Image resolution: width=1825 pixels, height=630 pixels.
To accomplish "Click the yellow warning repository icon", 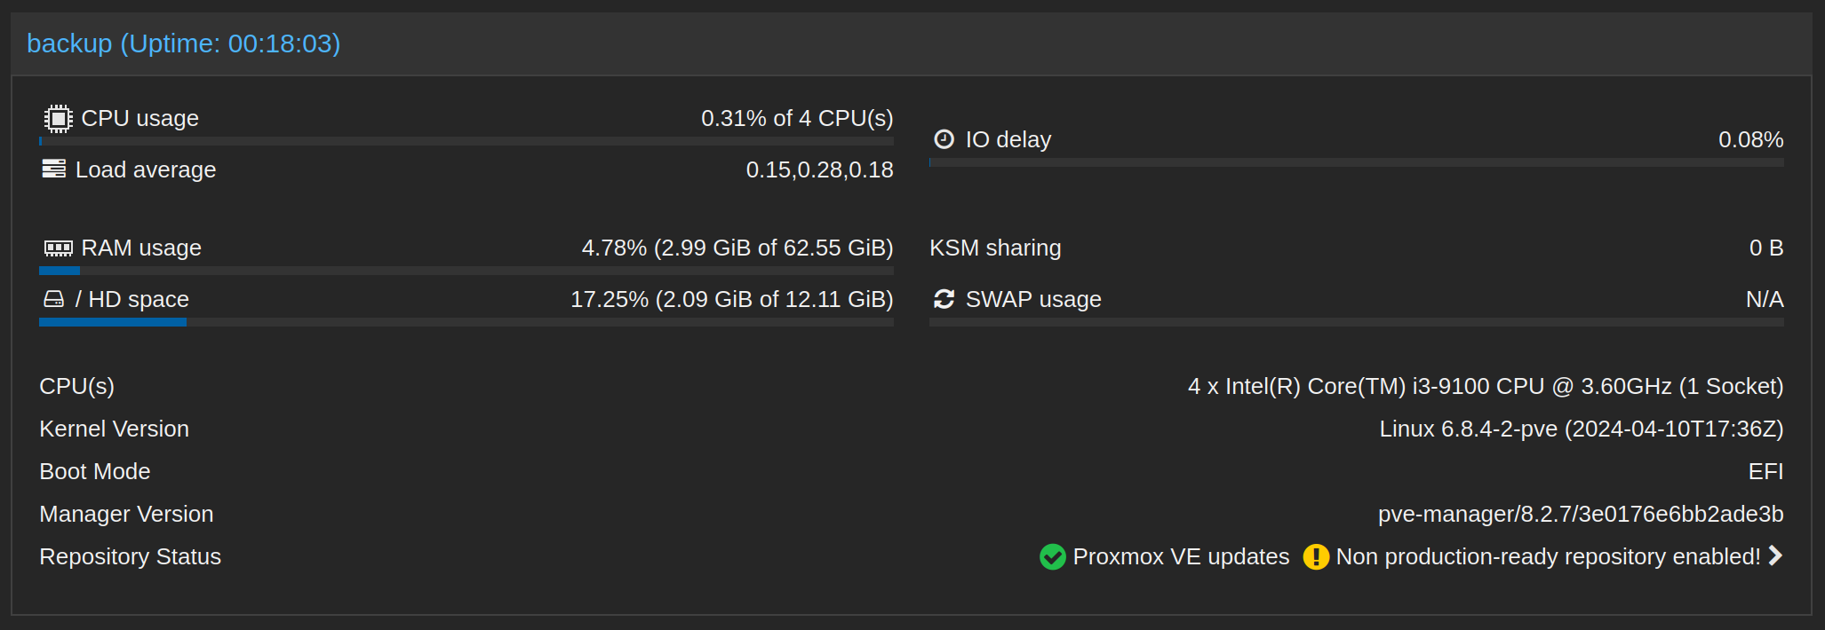I will click(x=1315, y=556).
